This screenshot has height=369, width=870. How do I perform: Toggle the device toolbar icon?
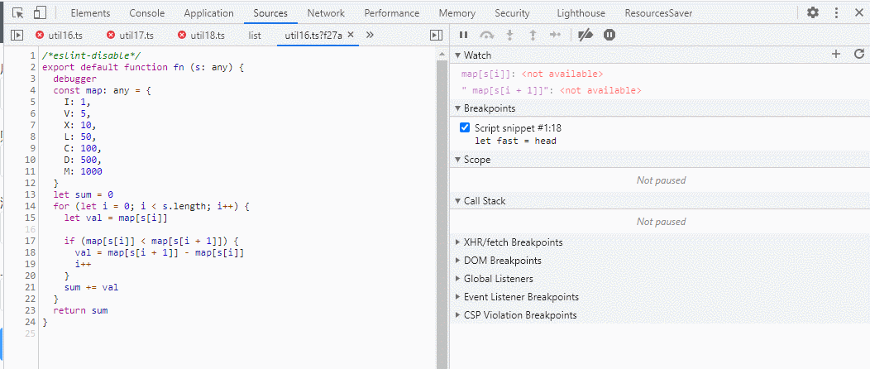(x=40, y=13)
